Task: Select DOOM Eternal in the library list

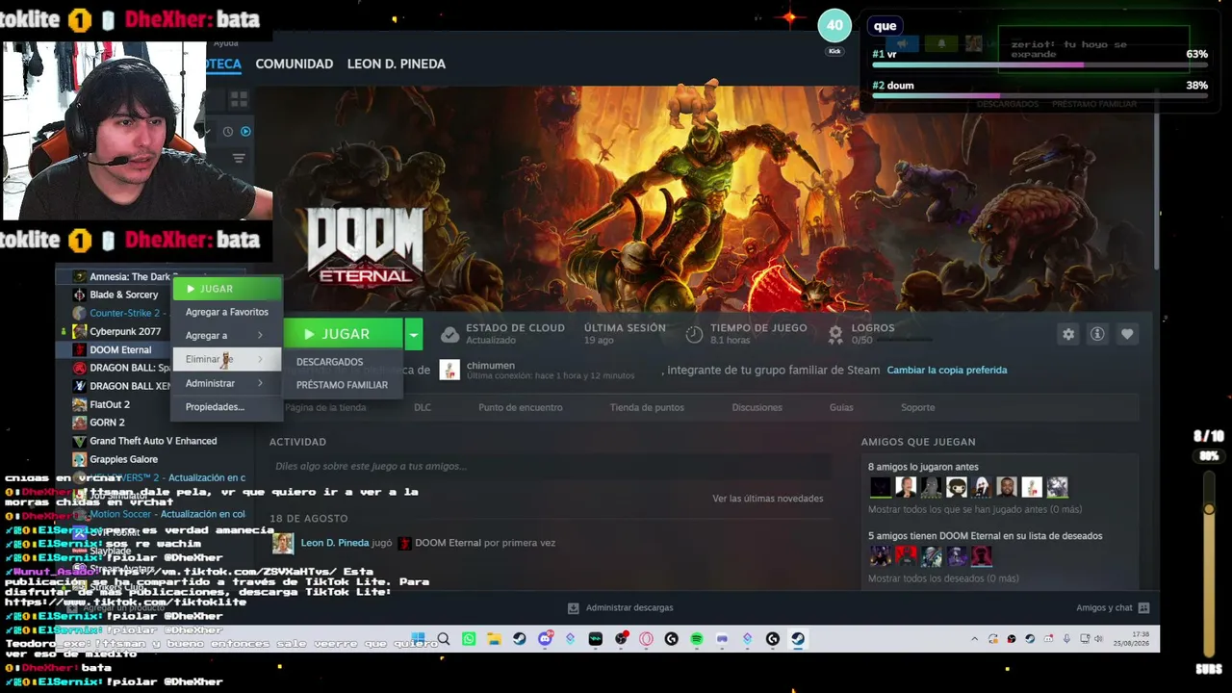Action: (120, 349)
